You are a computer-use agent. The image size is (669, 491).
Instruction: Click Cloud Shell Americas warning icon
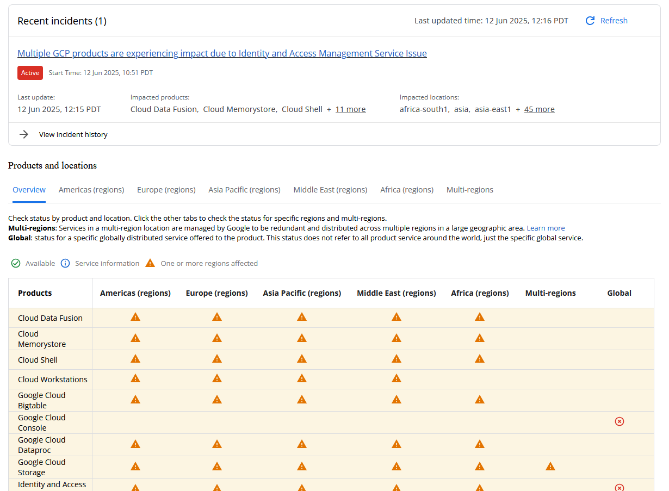(x=135, y=359)
